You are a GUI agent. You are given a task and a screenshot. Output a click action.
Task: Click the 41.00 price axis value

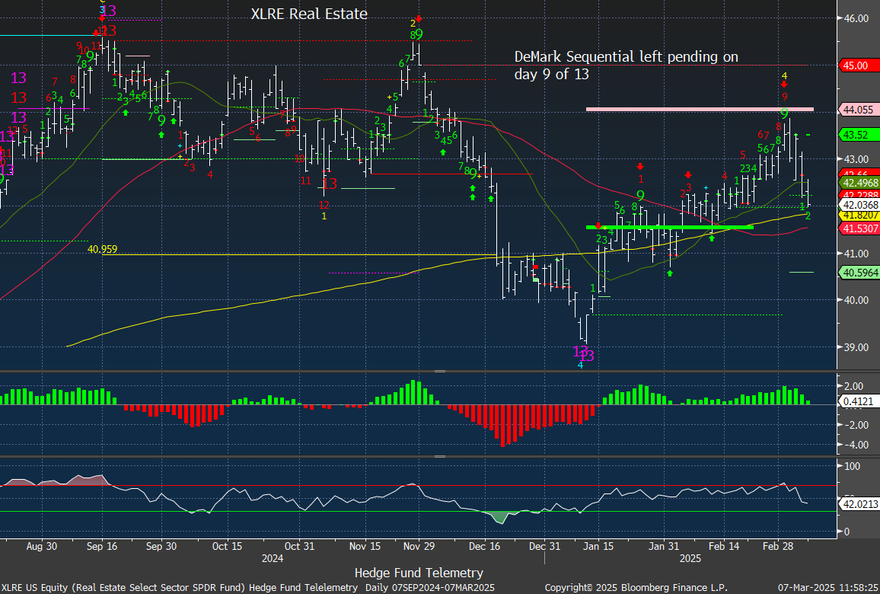click(856, 254)
